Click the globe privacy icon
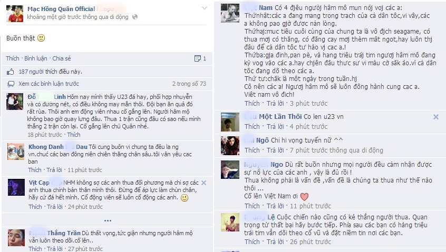Image resolution: width=446 pixels, height=252 pixels. click(135, 17)
